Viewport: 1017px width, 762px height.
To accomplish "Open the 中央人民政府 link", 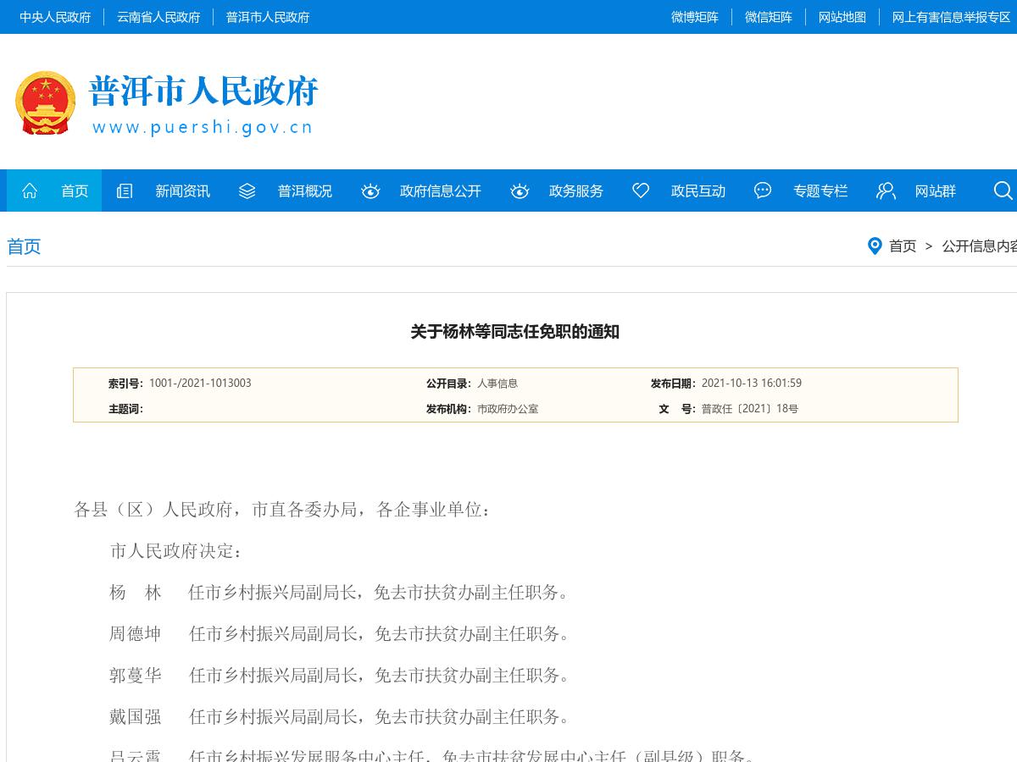I will pyautogui.click(x=55, y=17).
